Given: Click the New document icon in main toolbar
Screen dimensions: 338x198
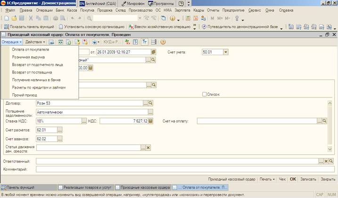Looking at the screenshot, I should 7,18.
